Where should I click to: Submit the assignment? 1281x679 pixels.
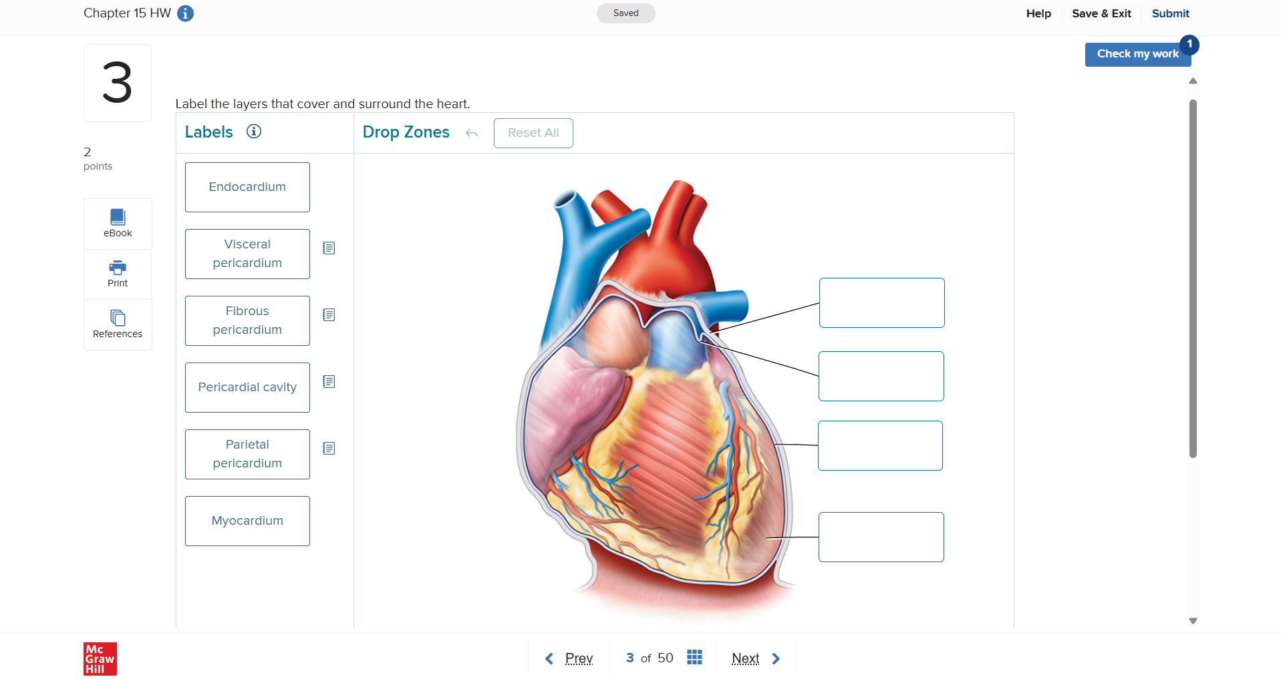tap(1170, 13)
